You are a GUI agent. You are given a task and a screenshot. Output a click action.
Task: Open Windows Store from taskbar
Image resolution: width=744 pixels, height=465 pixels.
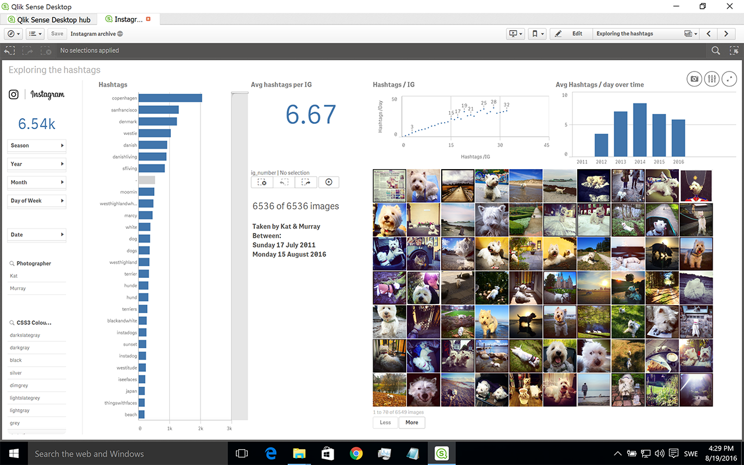pyautogui.click(x=328, y=453)
